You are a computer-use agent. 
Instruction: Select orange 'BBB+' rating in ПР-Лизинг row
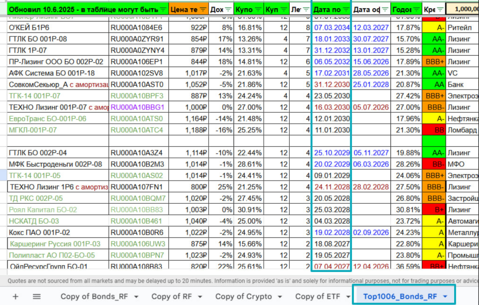(x=434, y=62)
